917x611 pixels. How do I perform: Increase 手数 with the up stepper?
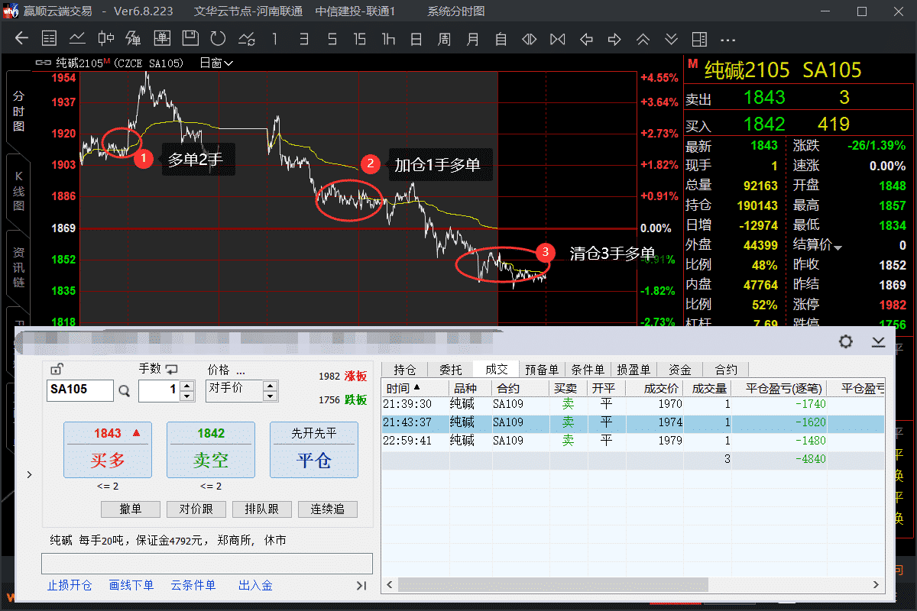click(186, 386)
